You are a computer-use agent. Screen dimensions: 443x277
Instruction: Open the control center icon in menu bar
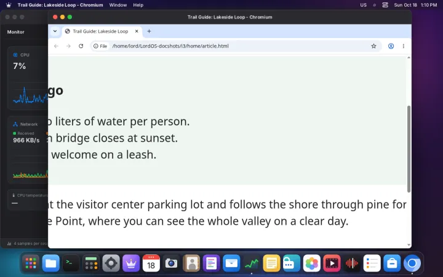point(385,5)
